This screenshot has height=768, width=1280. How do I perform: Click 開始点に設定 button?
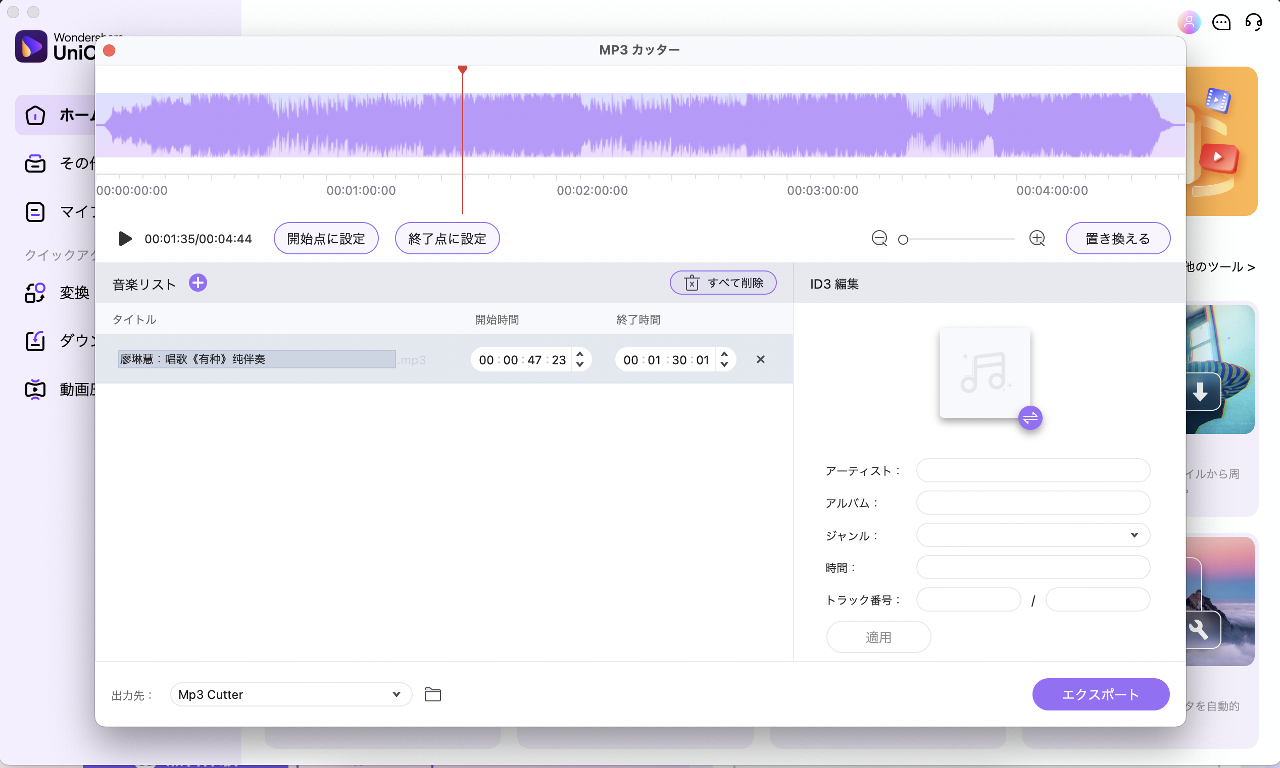tap(326, 239)
